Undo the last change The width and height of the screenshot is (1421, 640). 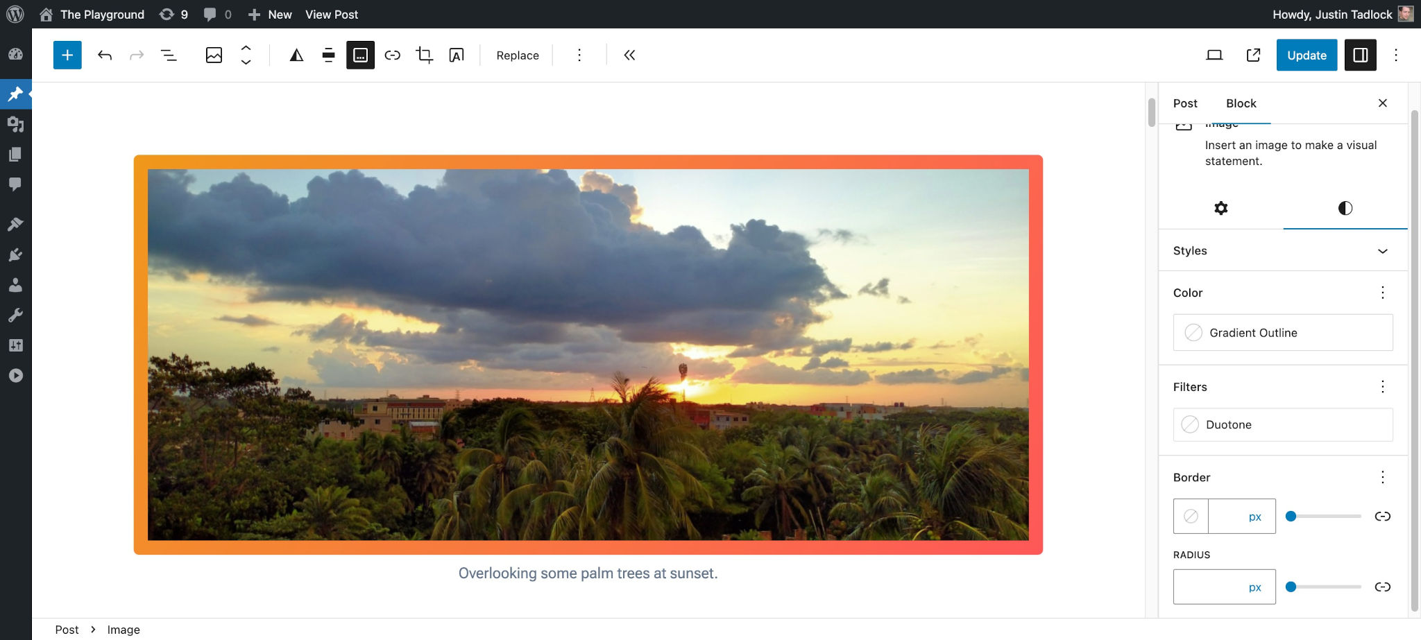click(105, 55)
